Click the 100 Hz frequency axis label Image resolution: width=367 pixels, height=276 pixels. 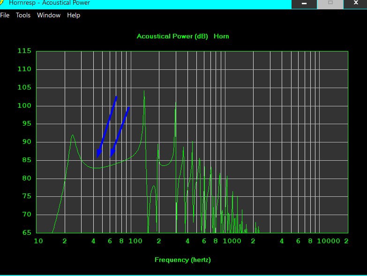(x=135, y=241)
